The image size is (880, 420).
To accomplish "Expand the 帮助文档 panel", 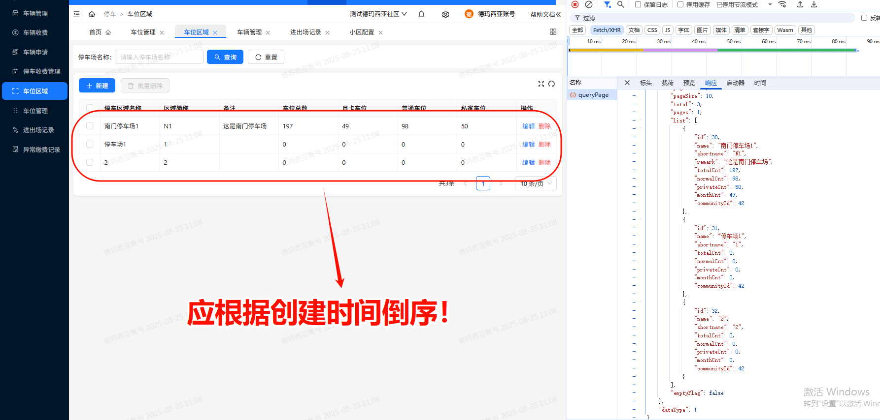I will (545, 14).
